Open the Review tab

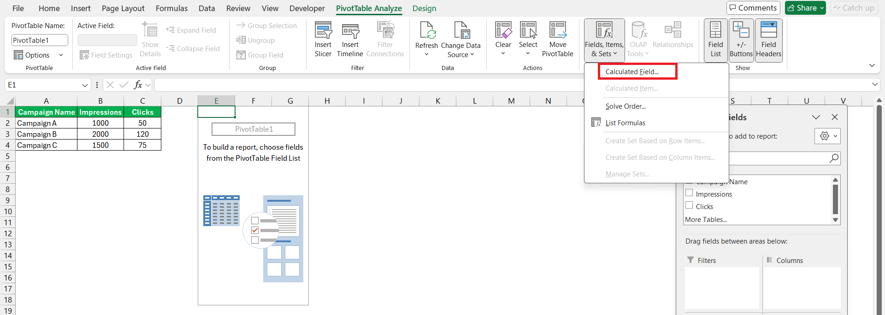coord(238,8)
